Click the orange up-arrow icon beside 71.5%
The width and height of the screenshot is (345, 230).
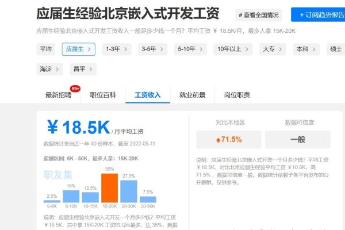pyautogui.click(x=218, y=140)
